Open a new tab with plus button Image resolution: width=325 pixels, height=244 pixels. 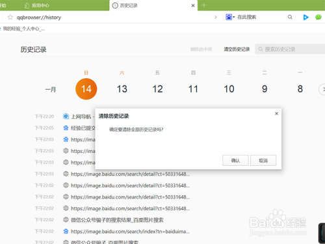pyautogui.click(x=203, y=5)
